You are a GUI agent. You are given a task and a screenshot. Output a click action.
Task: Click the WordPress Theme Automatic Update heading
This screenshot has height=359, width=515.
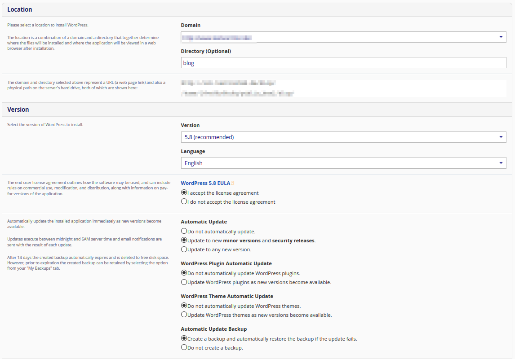(227, 296)
